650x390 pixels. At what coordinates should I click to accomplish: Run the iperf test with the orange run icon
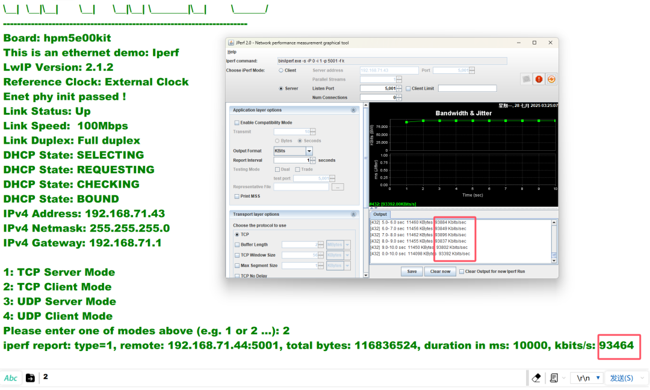coord(551,79)
